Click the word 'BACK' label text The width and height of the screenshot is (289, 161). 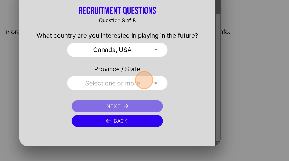pos(121,121)
